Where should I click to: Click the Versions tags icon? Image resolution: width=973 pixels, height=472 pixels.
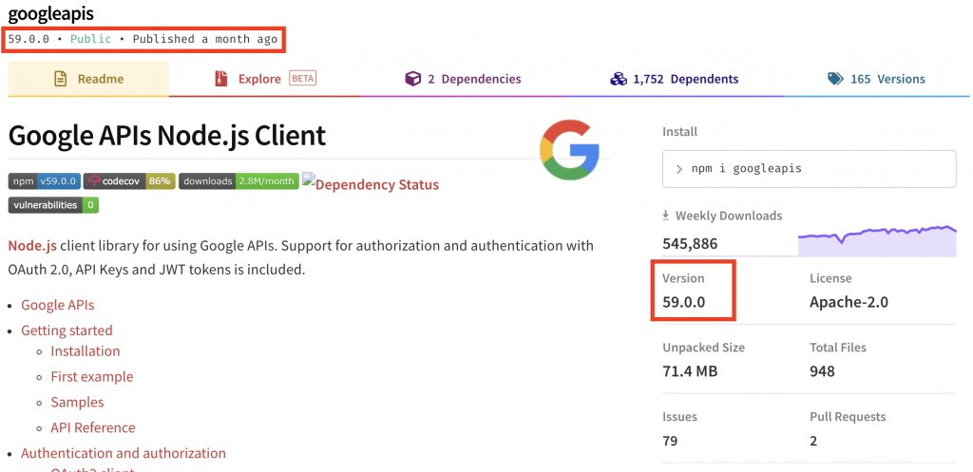point(835,79)
